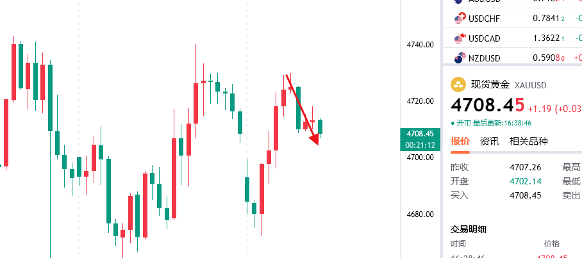This screenshot has width=582, height=258.
Task: Click the 4740.00 price axis label
Action: [x=420, y=45]
